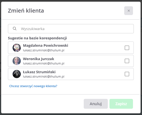The image size is (142, 115).
Task: Focus the Wyszukiwarka search field
Action: point(71,29)
